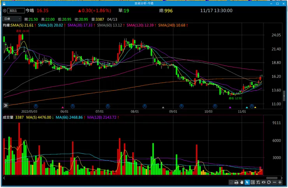Click the monthly marker right of 06/01

click(x=73, y=106)
